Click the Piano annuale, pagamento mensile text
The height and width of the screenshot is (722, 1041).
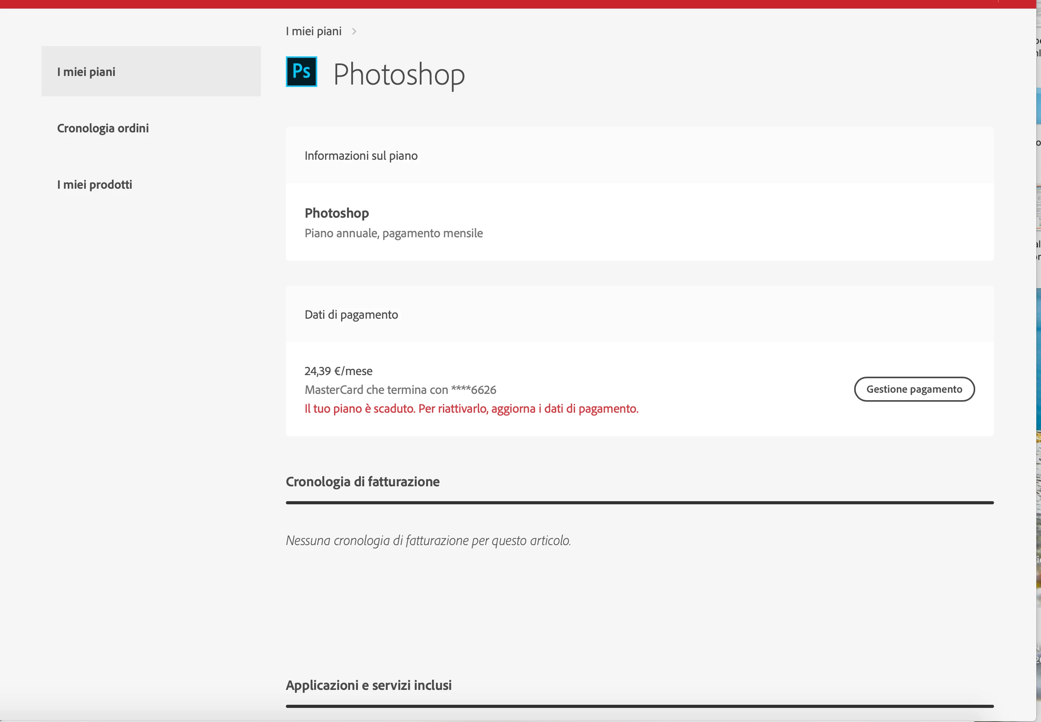click(394, 233)
